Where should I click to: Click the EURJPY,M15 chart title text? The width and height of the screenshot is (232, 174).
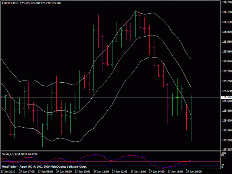[x=10, y=3]
